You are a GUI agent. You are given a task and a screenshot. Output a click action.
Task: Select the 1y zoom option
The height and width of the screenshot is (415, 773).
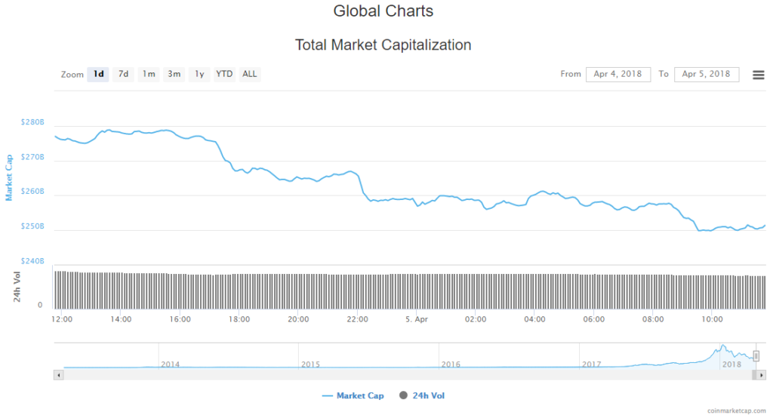(x=199, y=74)
